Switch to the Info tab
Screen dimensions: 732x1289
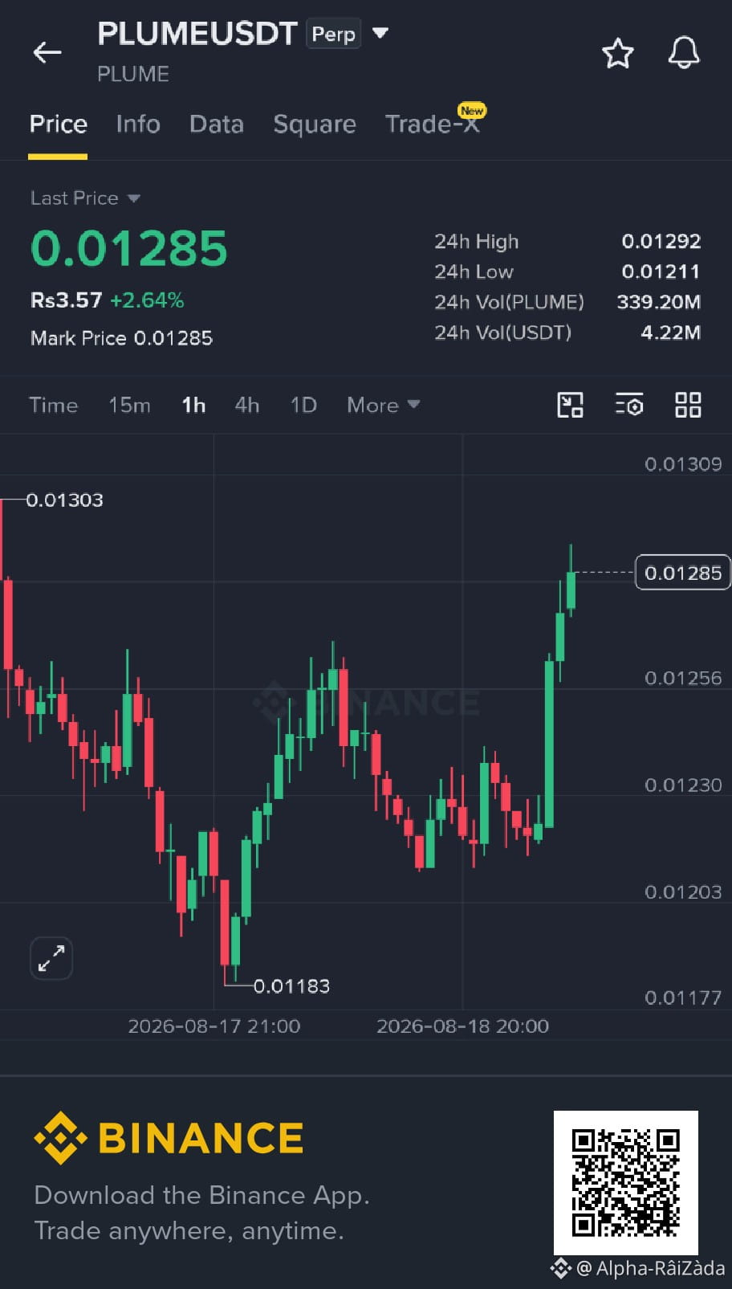pos(138,124)
